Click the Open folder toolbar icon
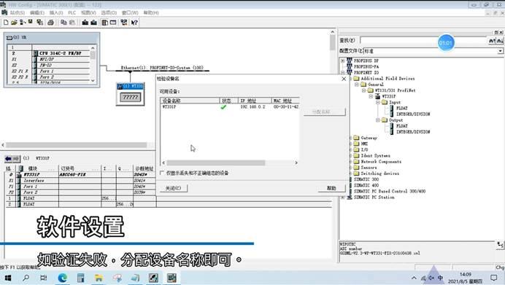 [x=14, y=23]
